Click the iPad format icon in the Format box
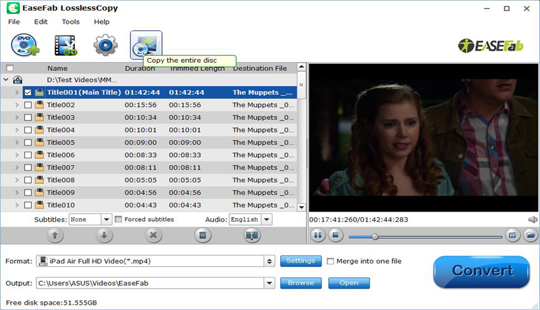Screen dimensions: 540x310 [x=43, y=261]
